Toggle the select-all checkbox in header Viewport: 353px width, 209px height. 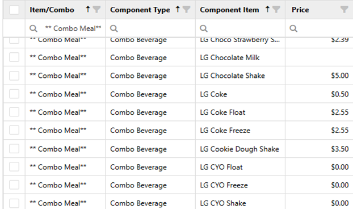point(14,10)
